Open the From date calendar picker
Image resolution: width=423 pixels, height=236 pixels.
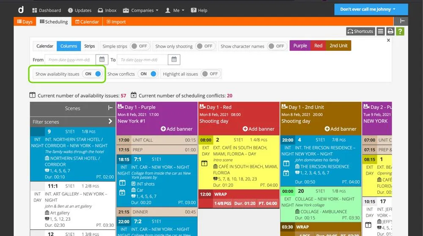102,60
